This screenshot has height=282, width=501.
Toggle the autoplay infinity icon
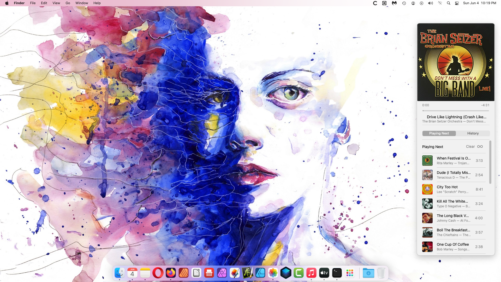pyautogui.click(x=480, y=146)
